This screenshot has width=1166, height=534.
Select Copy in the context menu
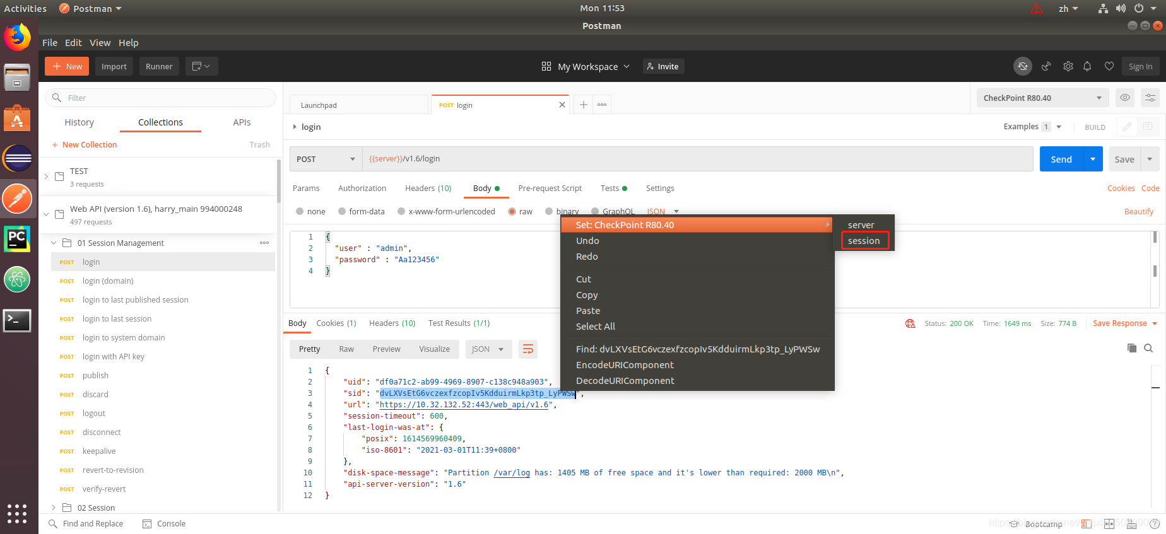tap(697, 295)
